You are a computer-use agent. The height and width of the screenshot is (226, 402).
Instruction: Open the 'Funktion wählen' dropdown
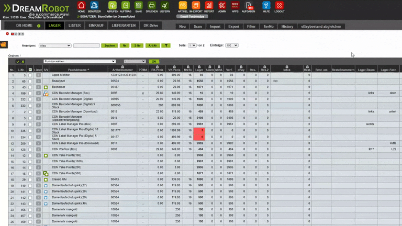80,62
